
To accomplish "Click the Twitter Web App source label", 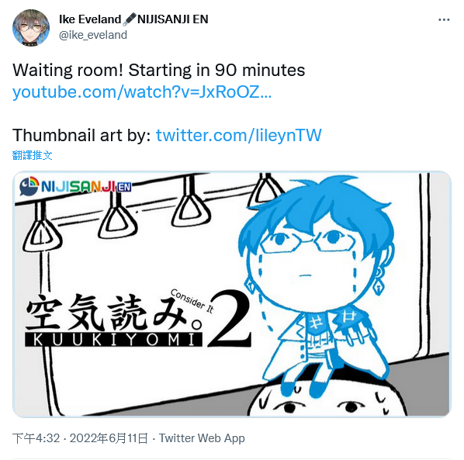I will coord(202,438).
